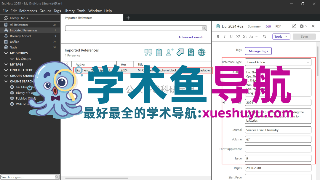Click the Library Status sync icon
This screenshot has height=180, width=320.
(6, 18)
